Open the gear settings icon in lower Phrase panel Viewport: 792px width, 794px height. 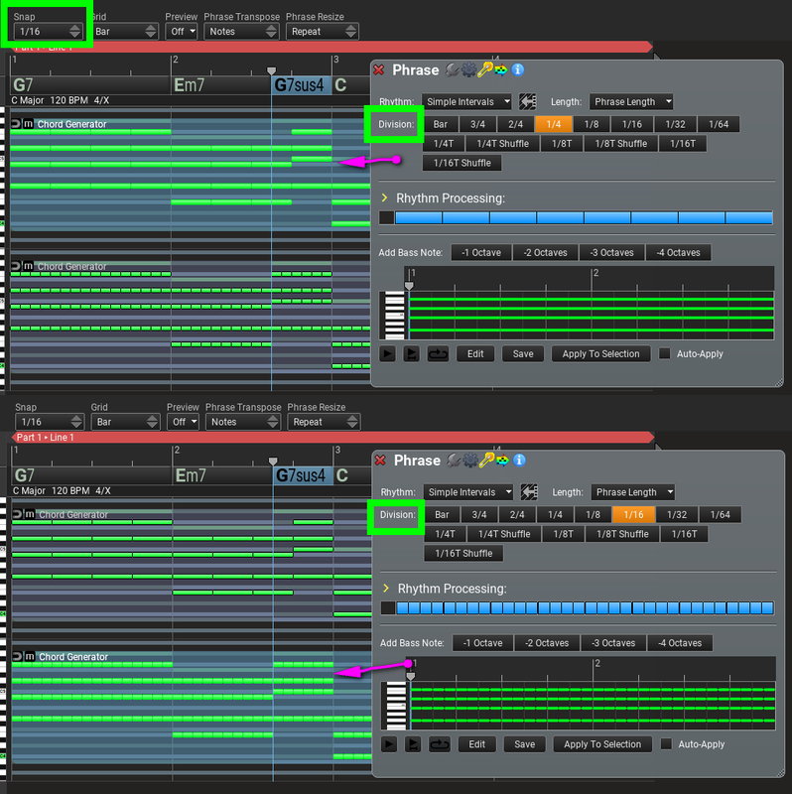point(470,461)
